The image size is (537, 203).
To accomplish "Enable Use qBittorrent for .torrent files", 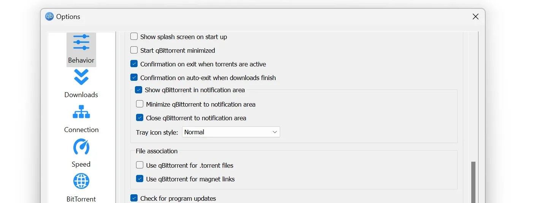I will coord(140,165).
